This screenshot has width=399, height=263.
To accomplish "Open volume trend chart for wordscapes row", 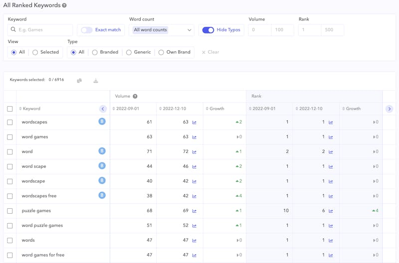I will 195,122.
